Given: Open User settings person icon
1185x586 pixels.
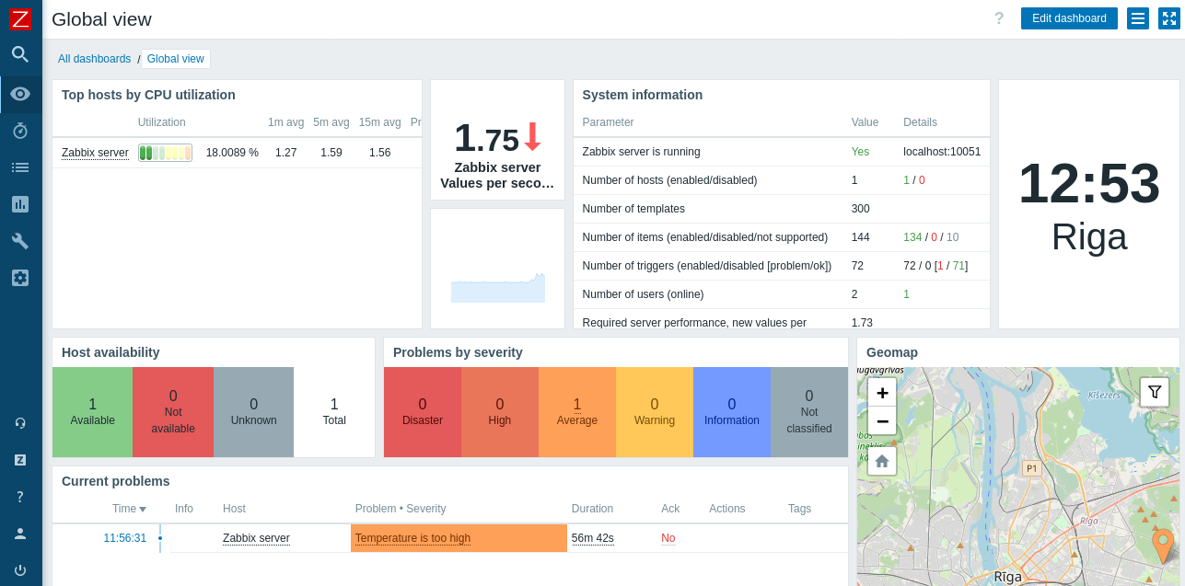Looking at the screenshot, I should click(20, 534).
